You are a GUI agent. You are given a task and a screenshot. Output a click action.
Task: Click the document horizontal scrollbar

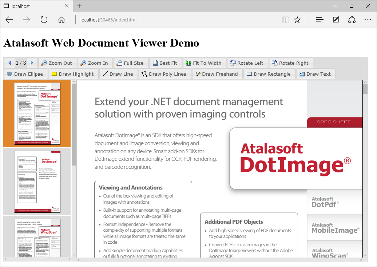pyautogui.click(x=219, y=260)
